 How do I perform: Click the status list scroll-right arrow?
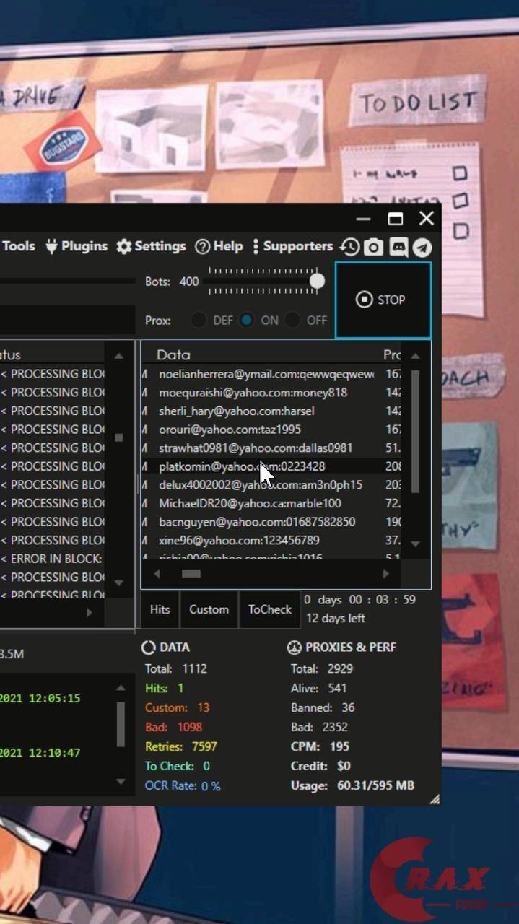tap(90, 613)
